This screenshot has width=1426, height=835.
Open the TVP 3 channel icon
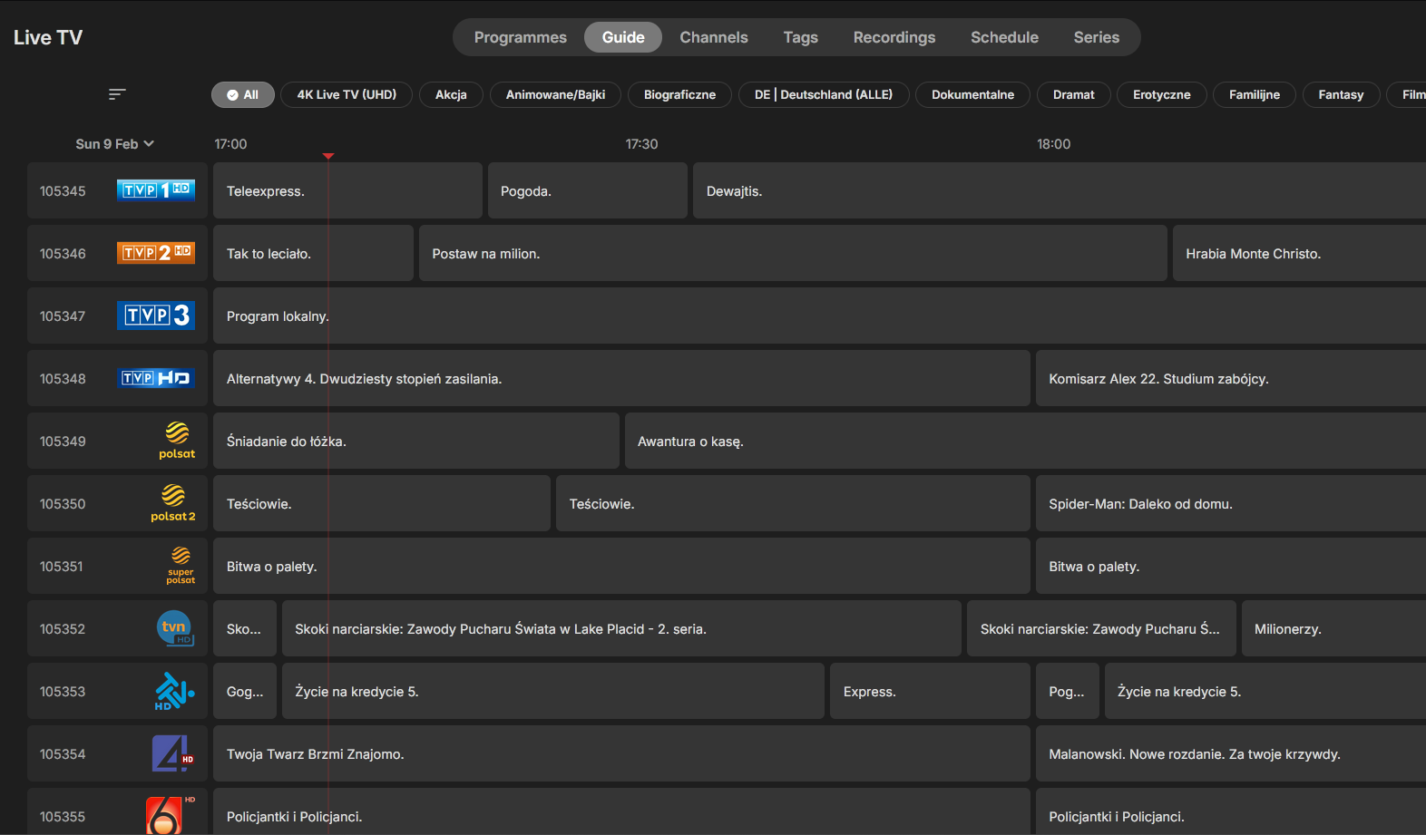[x=156, y=316]
